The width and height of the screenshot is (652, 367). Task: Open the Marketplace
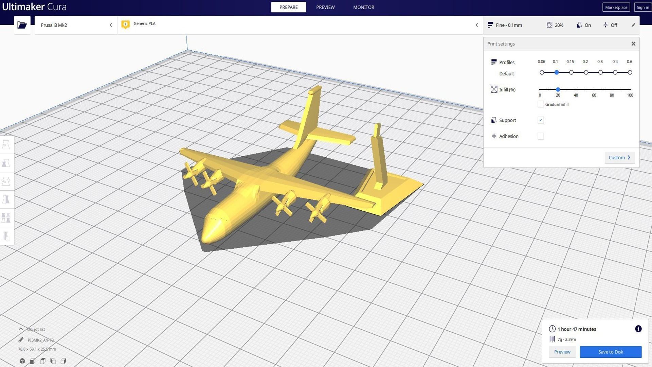(x=616, y=7)
